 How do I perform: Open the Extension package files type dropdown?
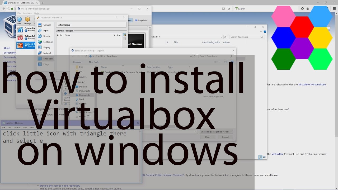[216, 132]
